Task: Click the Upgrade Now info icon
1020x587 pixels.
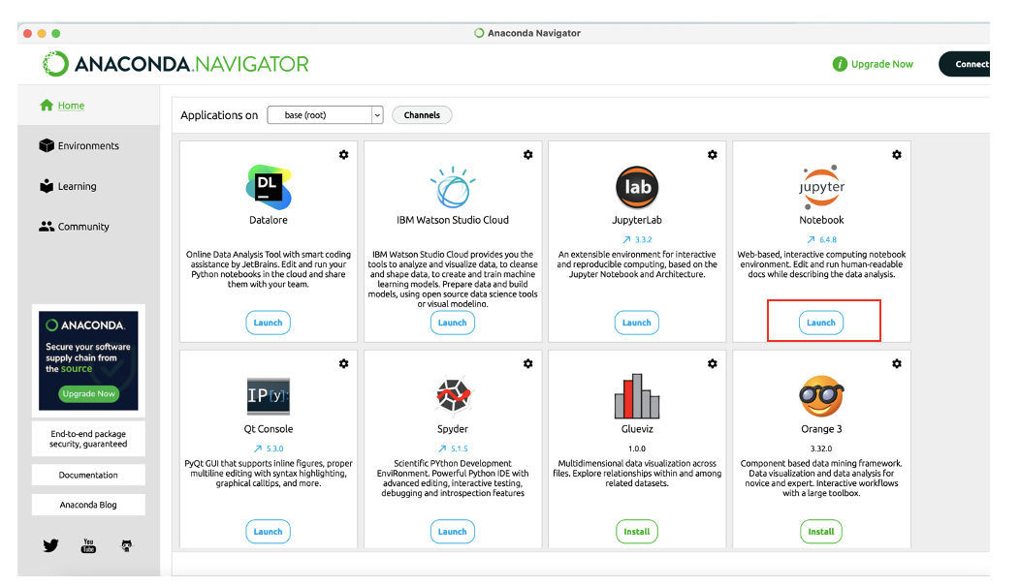Action: pos(840,64)
